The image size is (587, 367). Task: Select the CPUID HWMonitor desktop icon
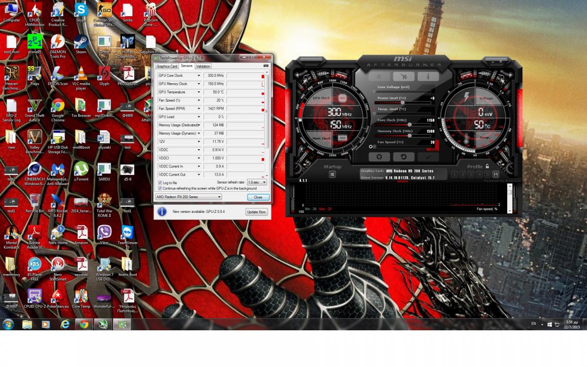[35, 15]
